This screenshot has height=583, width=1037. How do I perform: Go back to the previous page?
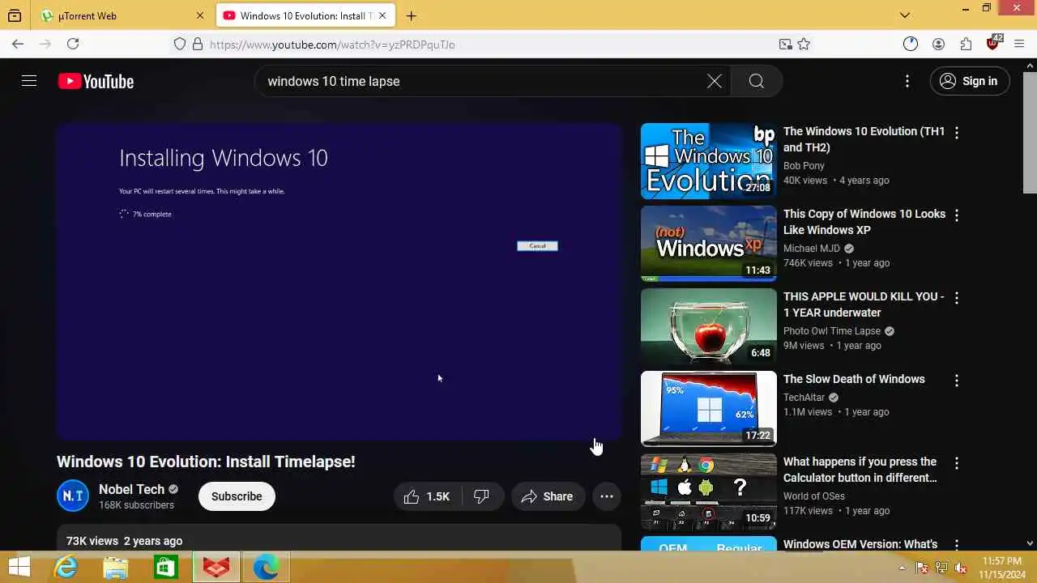(18, 45)
